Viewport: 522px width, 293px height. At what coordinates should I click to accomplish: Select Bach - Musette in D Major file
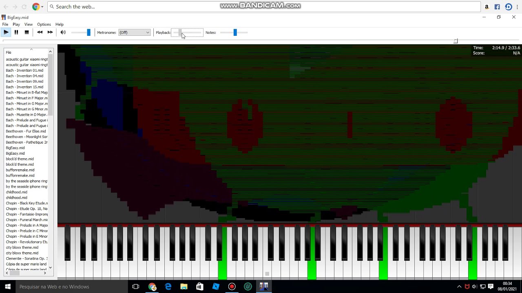point(27,115)
